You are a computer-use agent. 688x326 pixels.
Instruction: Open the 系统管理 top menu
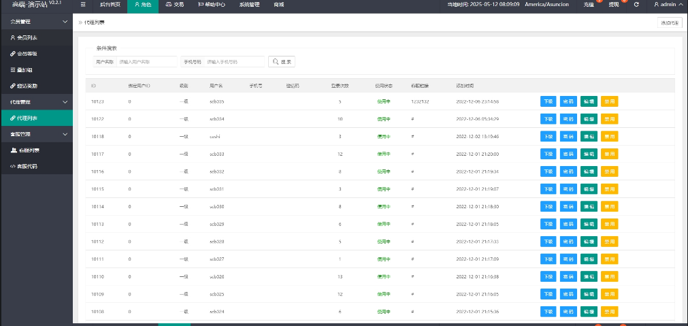[x=249, y=5]
